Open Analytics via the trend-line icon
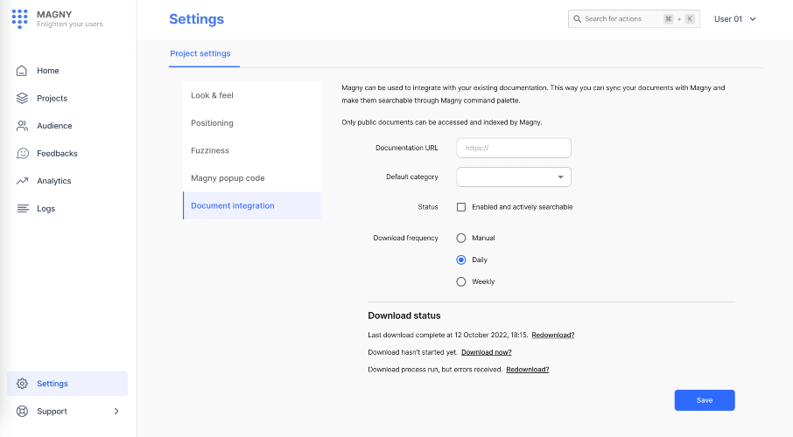 tap(22, 181)
